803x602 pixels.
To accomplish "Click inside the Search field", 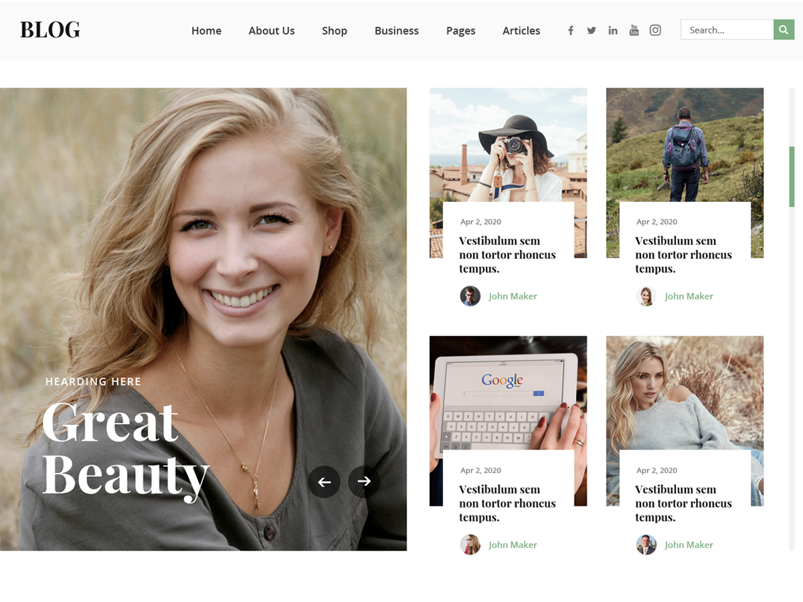I will tap(727, 29).
